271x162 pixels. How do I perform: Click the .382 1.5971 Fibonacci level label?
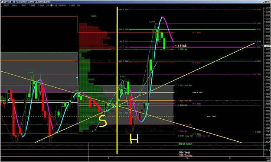pyautogui.click(x=123, y=41)
